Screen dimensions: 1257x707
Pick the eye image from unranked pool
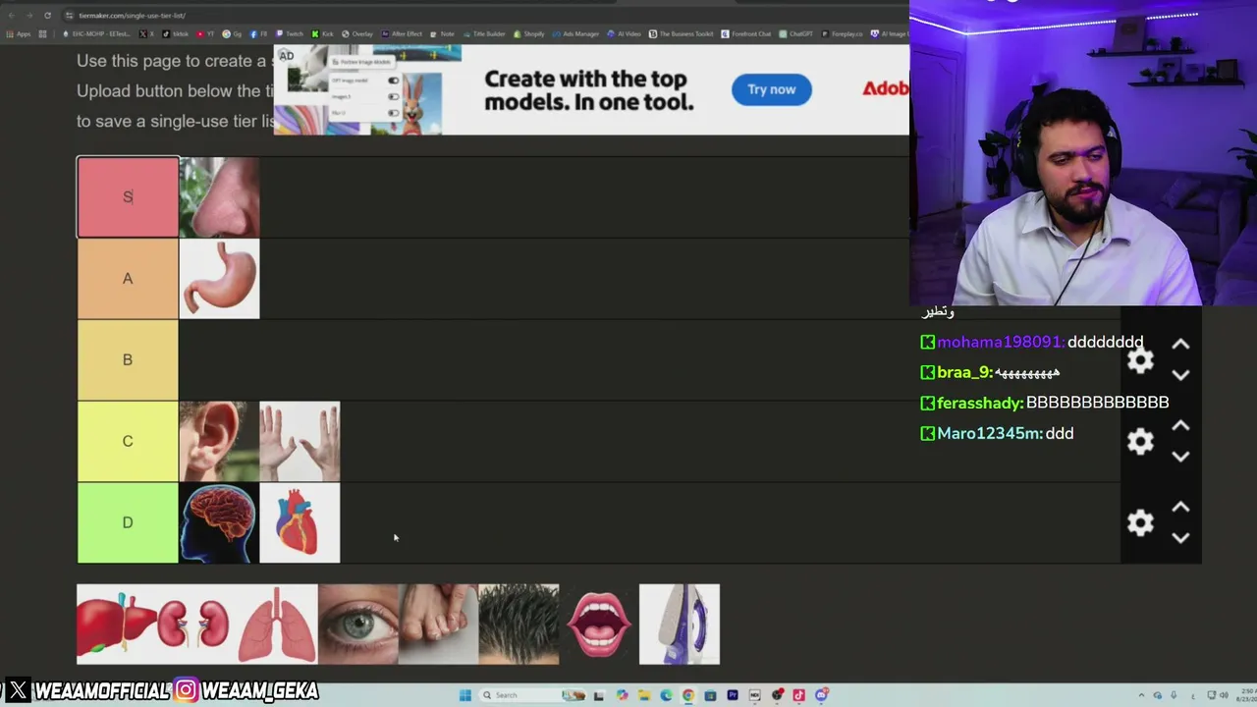[x=358, y=625]
